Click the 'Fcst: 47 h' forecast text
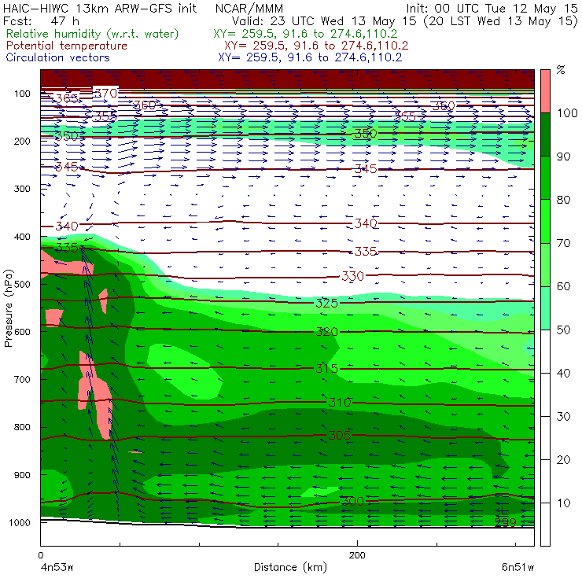582x582 pixels. click(41, 20)
